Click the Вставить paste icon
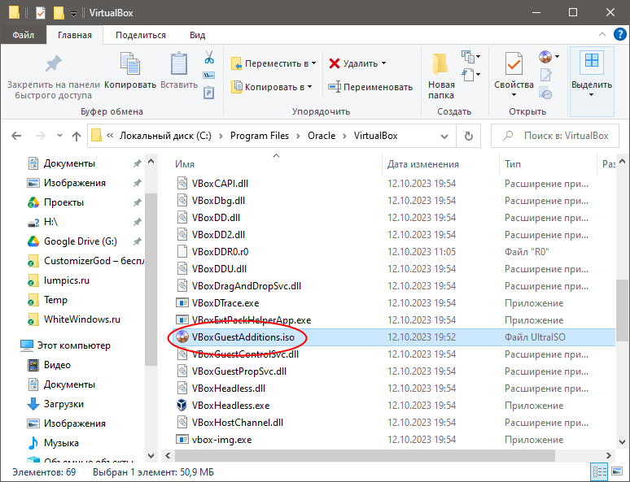Viewport: 630px width, 482px height. pos(179,63)
